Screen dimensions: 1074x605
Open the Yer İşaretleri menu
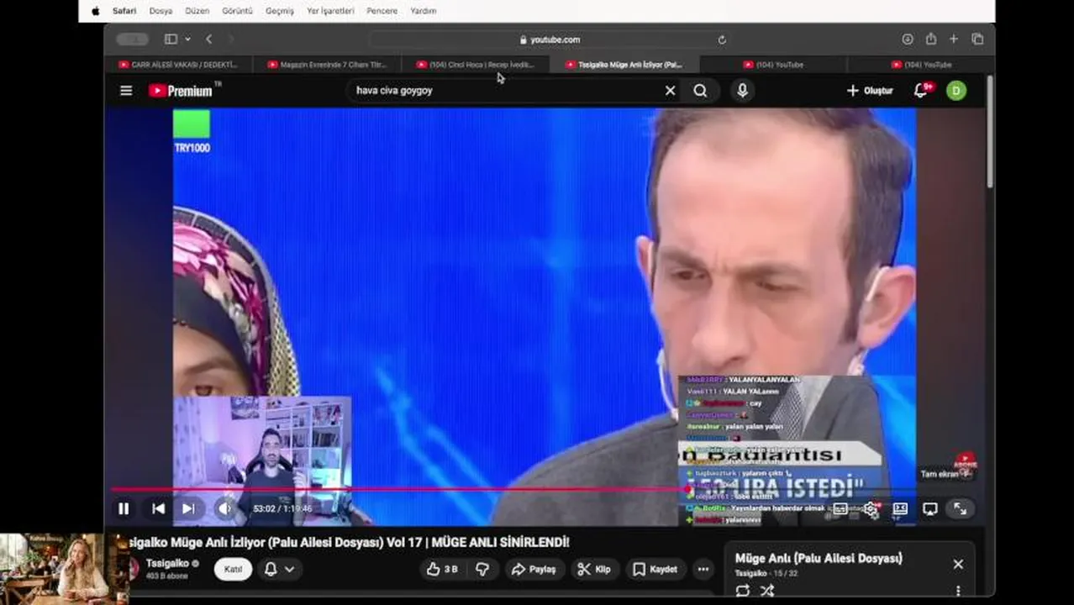331,11
